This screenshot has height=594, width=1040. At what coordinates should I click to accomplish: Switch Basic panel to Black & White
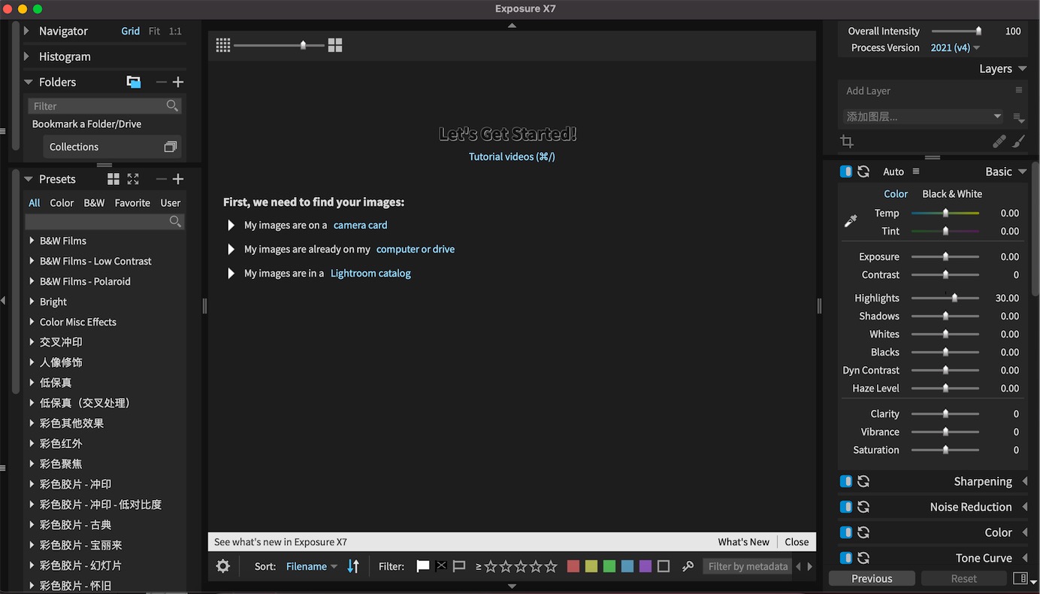952,194
